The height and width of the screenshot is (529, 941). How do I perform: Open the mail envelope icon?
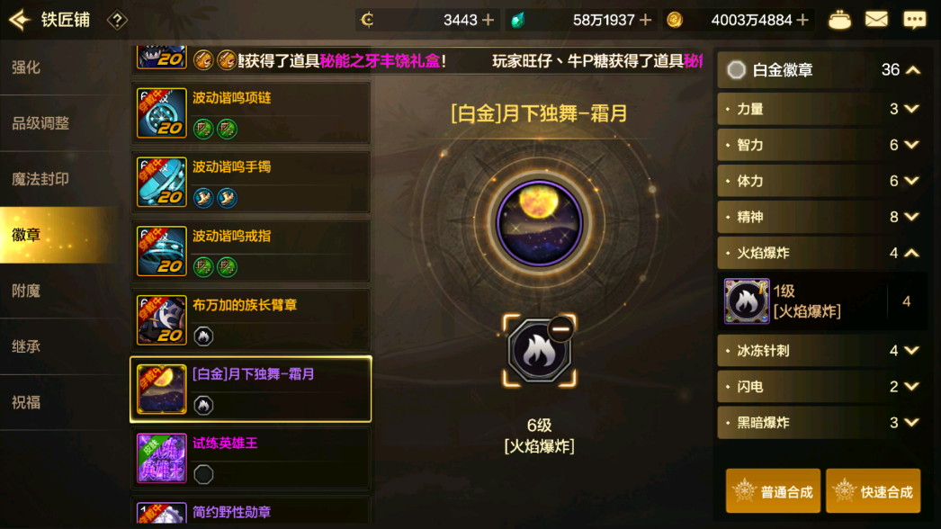[x=876, y=20]
